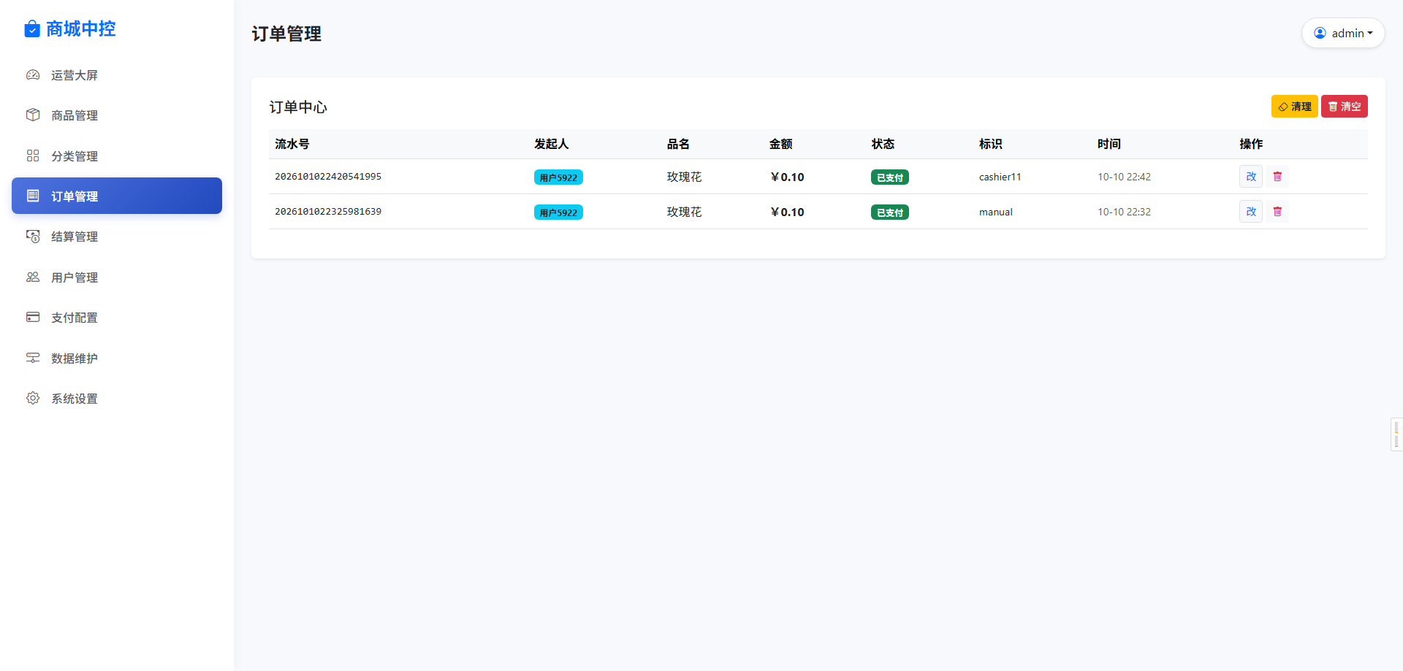Go to 结算管理 menu item
This screenshot has height=671, width=1403.
tap(117, 236)
